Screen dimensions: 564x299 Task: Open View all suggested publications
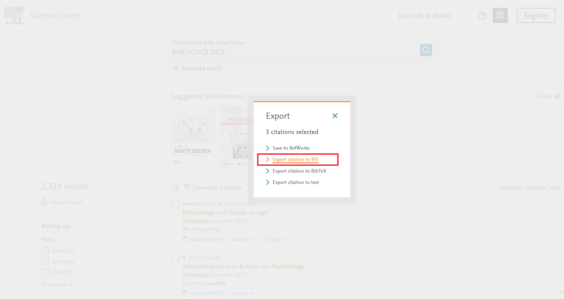pos(549,96)
